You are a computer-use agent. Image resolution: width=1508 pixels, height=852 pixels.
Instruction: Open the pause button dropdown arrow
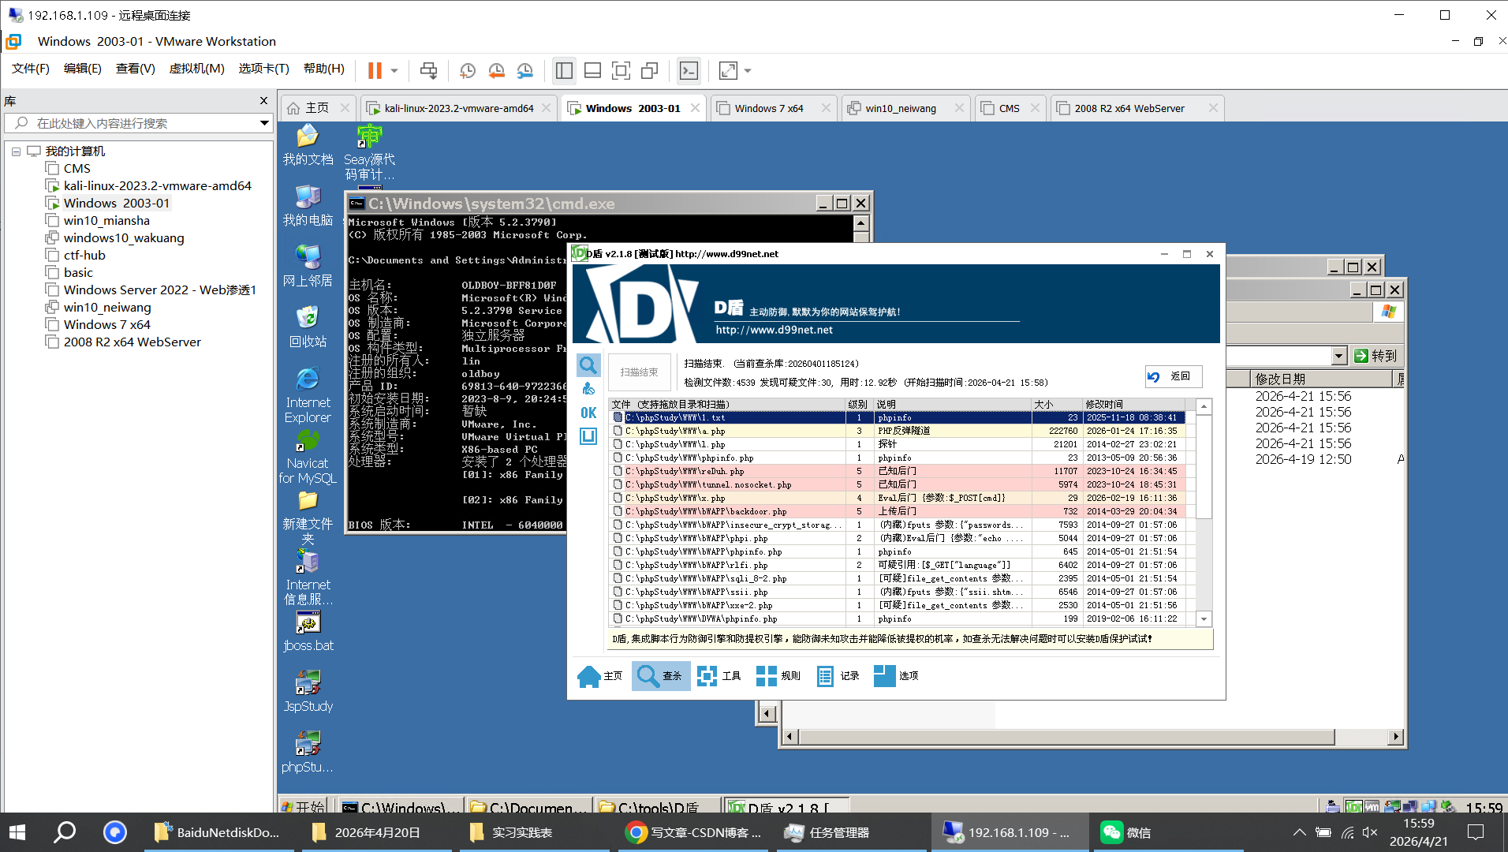(394, 71)
